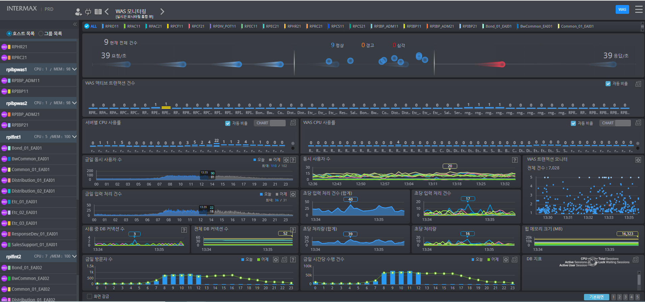Collapse the rpibpwas2 host group
Image resolution: width=645 pixels, height=302 pixels.
coord(74,103)
